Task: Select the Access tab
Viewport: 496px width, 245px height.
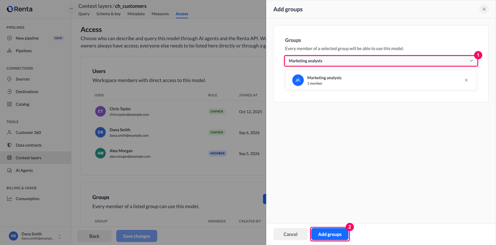Action: point(182,14)
